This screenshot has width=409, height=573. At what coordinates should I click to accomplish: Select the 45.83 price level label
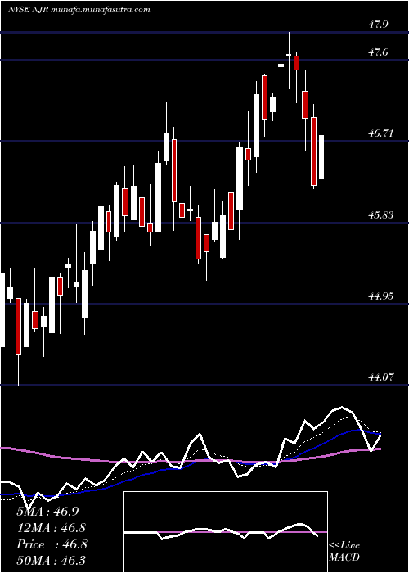381,214
